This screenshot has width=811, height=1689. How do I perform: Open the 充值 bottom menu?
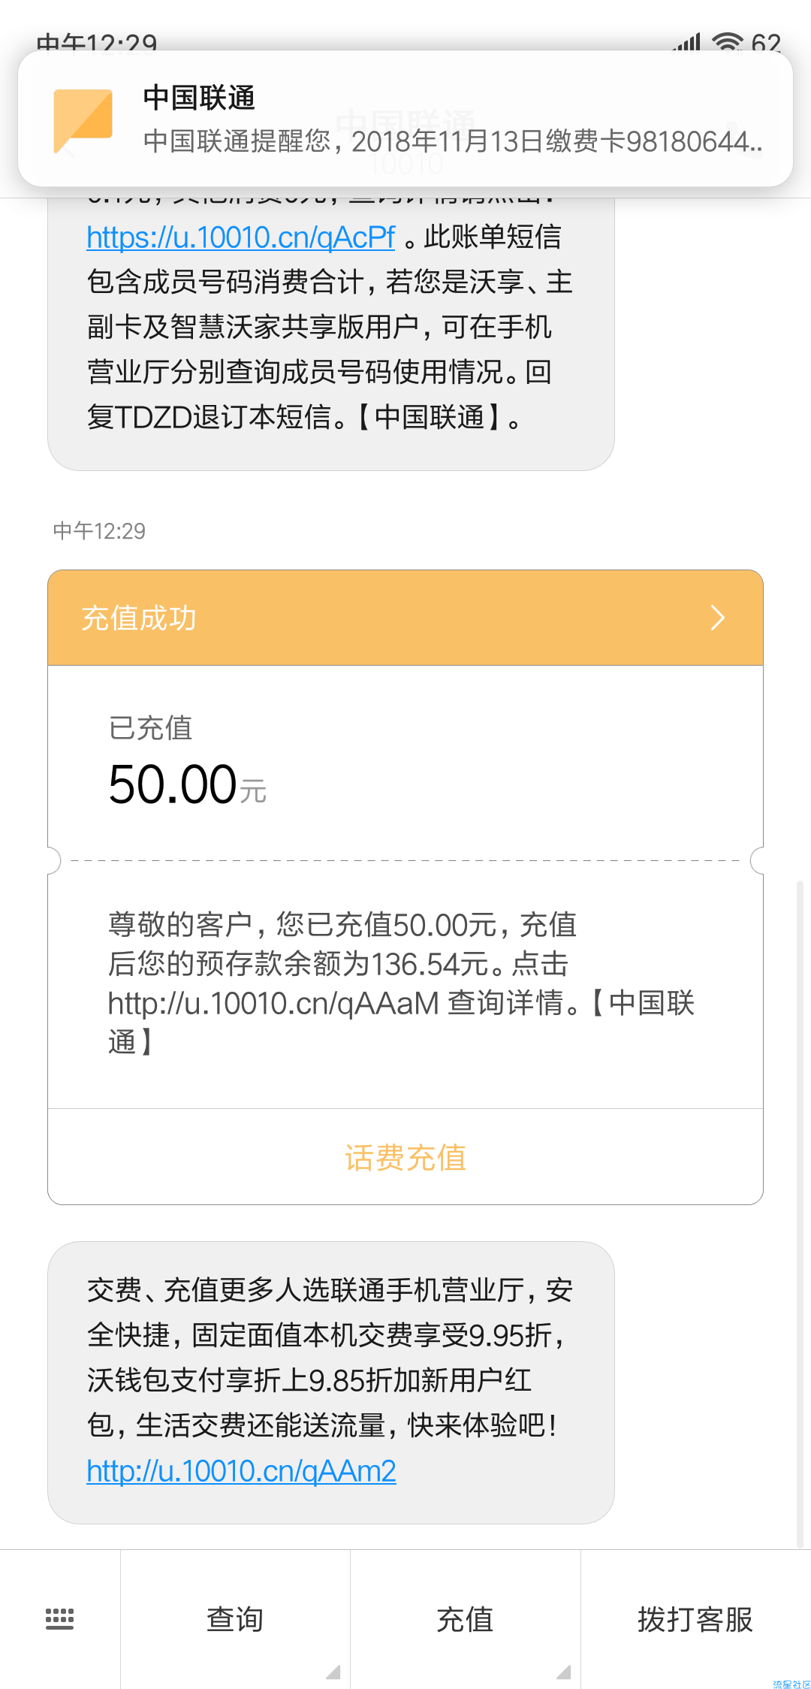[466, 1619]
